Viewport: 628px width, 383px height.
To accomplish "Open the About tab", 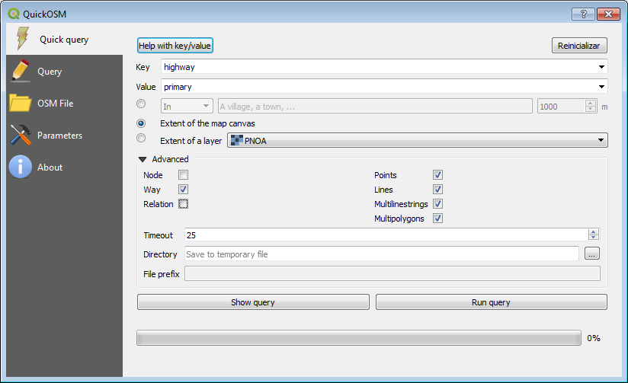I will click(65, 168).
